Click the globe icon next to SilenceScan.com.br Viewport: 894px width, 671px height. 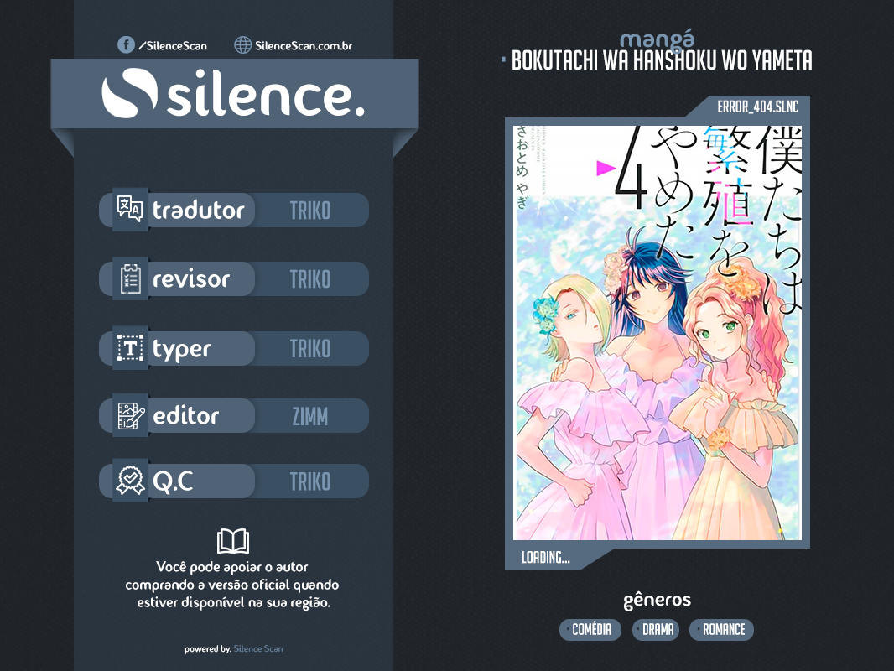click(x=243, y=45)
